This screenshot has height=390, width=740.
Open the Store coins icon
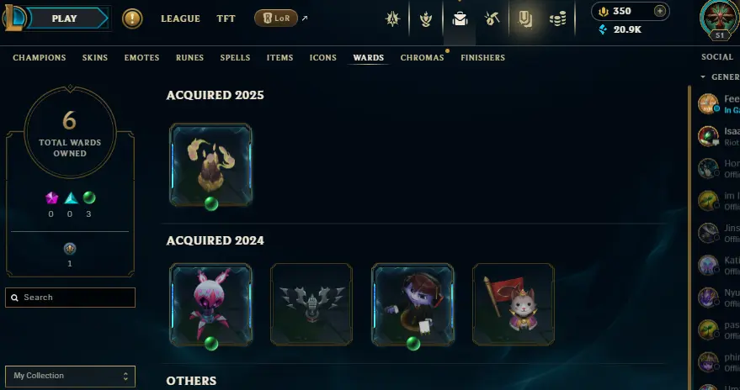[558, 18]
